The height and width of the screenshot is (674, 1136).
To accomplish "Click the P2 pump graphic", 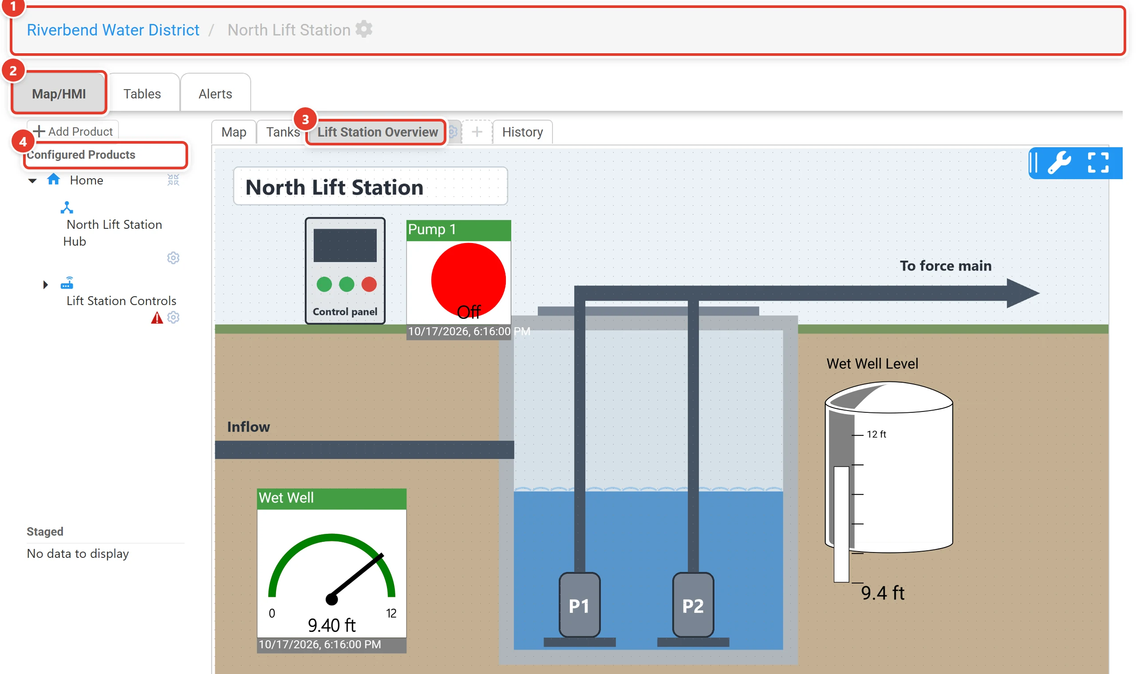I will (x=693, y=604).
